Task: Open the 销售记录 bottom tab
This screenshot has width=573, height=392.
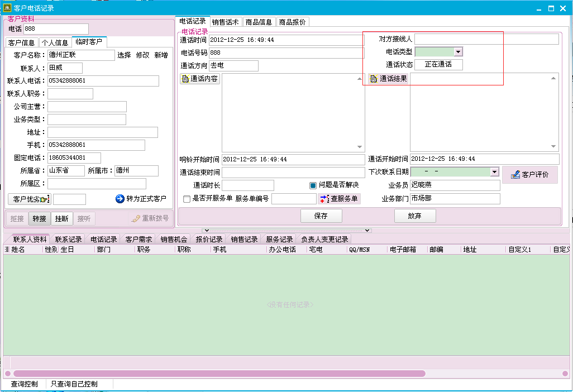Action: pyautogui.click(x=244, y=240)
